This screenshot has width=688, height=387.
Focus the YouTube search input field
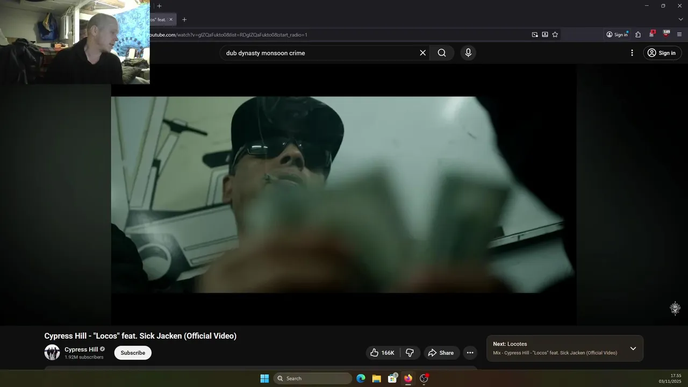tap(320, 53)
